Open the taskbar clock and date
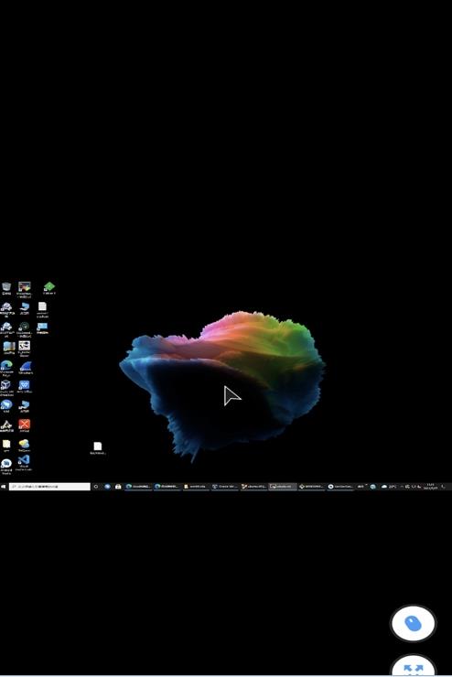The height and width of the screenshot is (677, 452). 430,486
